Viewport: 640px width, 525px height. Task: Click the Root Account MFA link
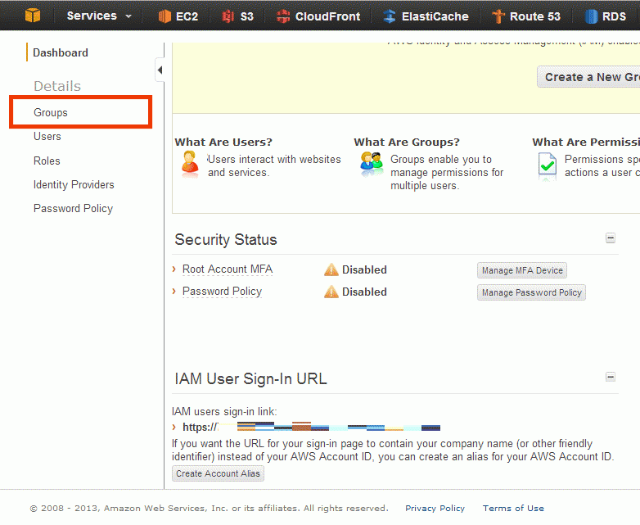pyautogui.click(x=228, y=269)
